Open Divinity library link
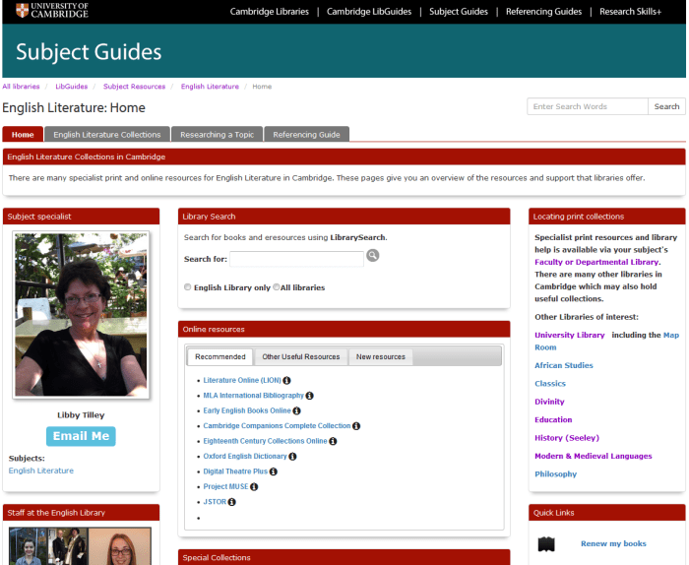The image size is (689, 565). tap(549, 402)
